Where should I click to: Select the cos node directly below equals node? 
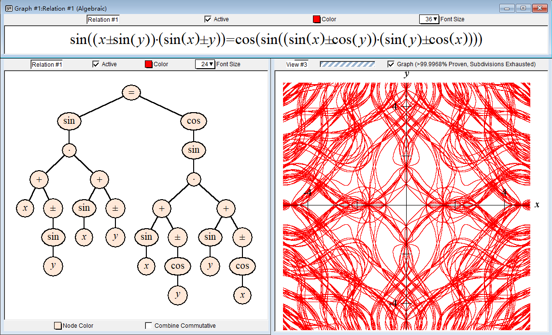(194, 121)
